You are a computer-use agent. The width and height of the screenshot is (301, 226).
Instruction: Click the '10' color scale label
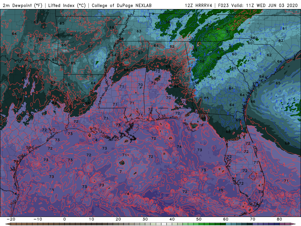[91, 219]
